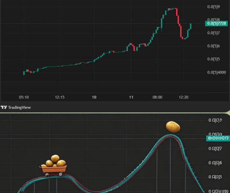The width and height of the screenshot is (230, 193).
Task: Select the date label 11 on axis
Action: (x=131, y=97)
